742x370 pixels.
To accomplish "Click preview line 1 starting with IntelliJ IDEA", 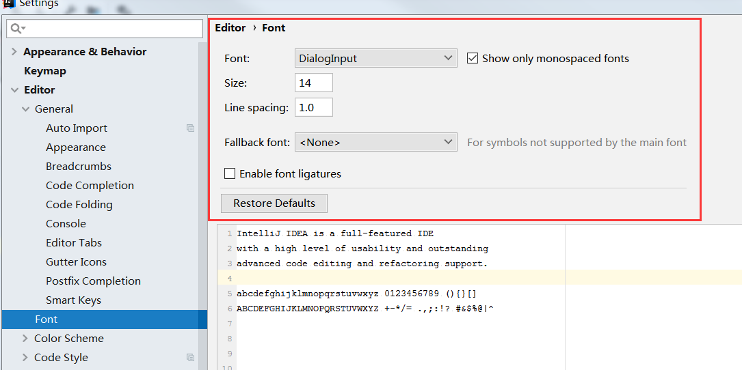I will [x=335, y=233].
